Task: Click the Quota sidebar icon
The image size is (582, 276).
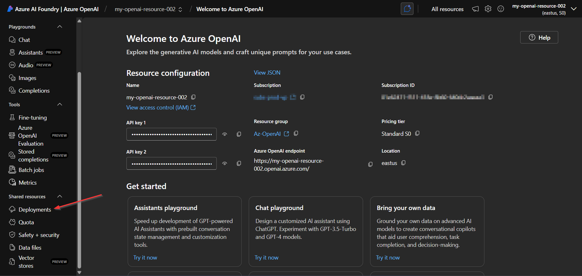Action: pos(12,222)
